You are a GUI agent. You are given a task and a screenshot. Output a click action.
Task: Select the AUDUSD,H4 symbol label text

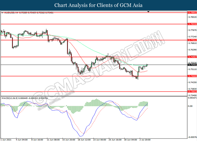click(11, 13)
